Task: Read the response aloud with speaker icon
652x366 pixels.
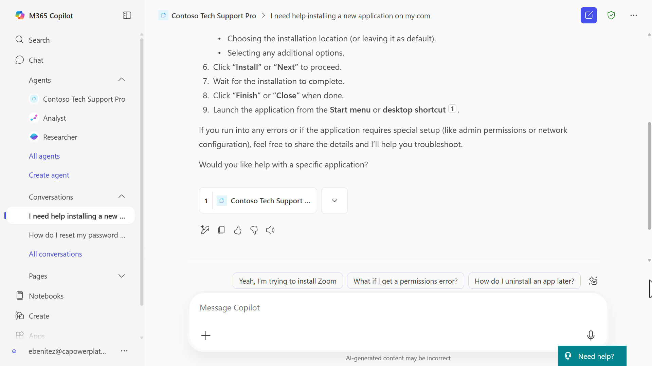Action: 270,230
